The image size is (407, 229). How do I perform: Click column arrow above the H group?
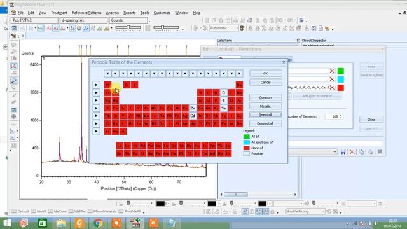point(107,74)
